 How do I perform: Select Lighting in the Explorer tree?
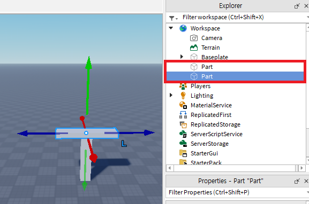tap(202, 96)
